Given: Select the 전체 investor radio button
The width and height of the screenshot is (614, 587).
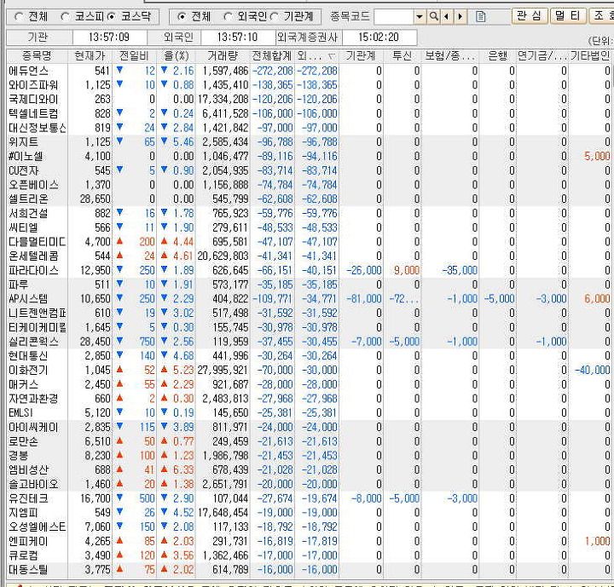Looking at the screenshot, I should click(x=182, y=17).
